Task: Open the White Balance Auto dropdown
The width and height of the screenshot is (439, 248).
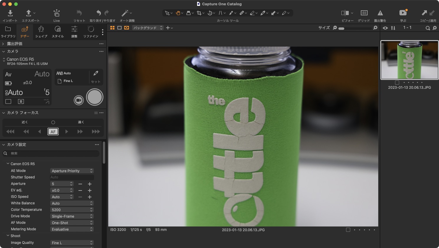Action: tap(72, 203)
